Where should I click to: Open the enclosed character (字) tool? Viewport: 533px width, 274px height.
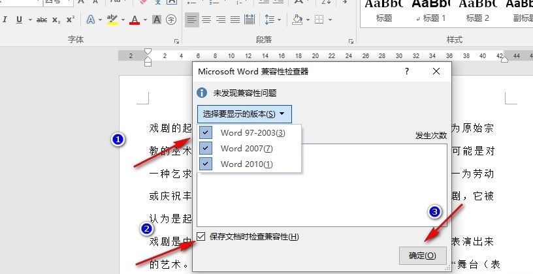point(171,20)
